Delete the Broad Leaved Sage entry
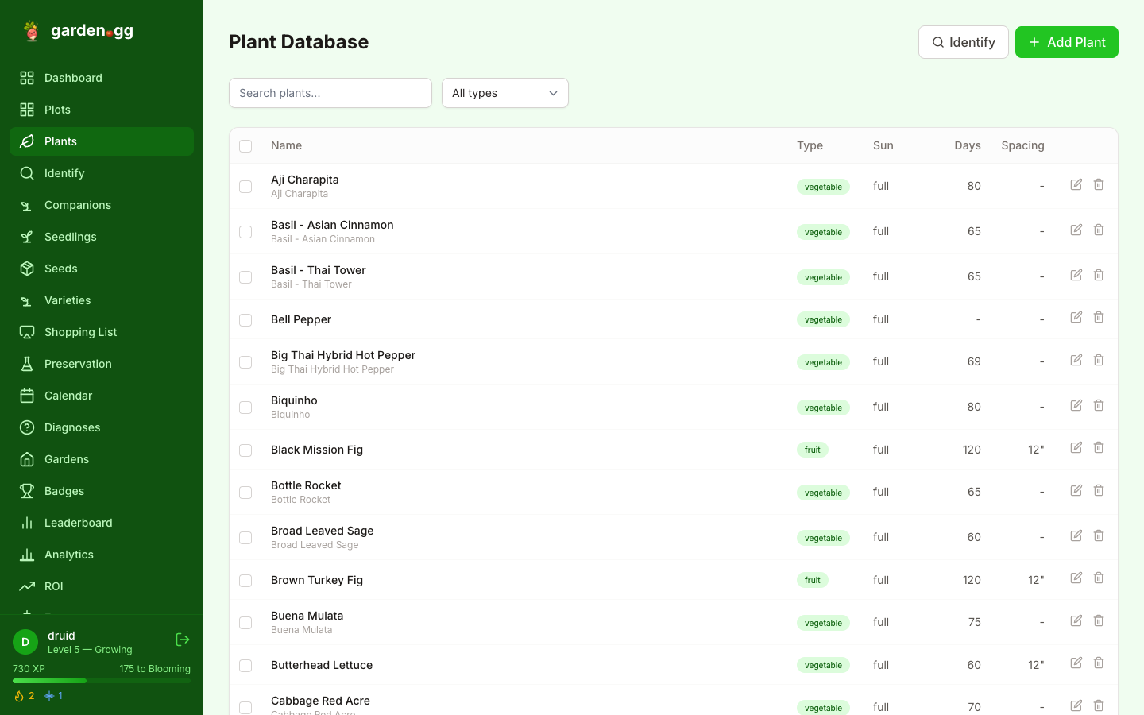 pos(1099,535)
